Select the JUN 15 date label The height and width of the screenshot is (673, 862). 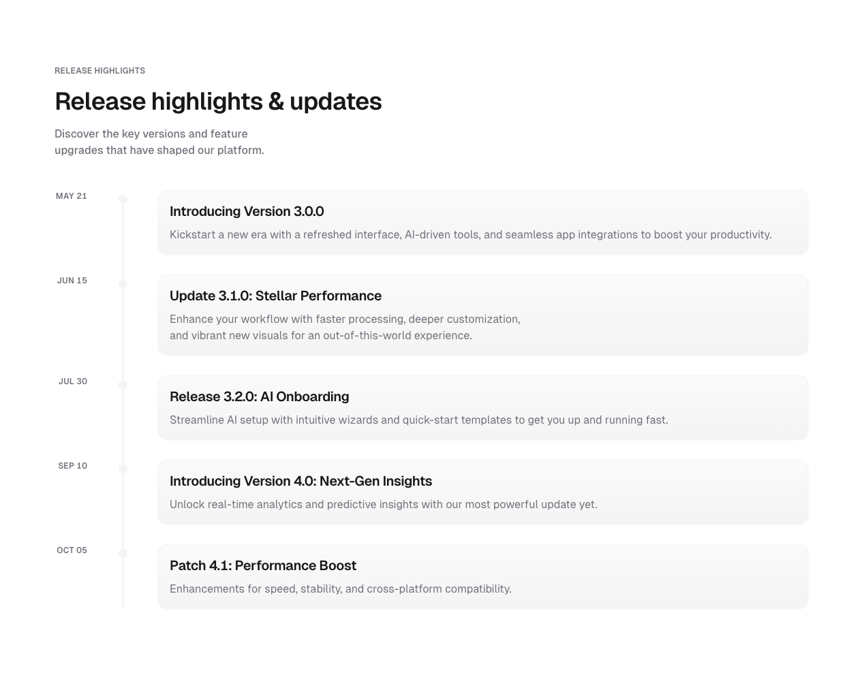click(x=72, y=281)
